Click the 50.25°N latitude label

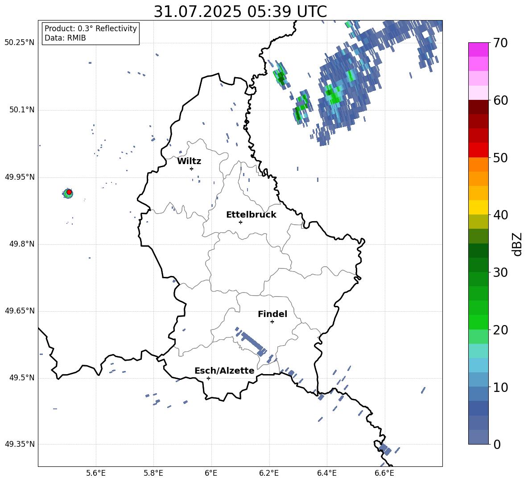pos(20,43)
